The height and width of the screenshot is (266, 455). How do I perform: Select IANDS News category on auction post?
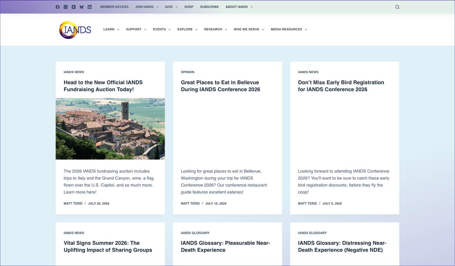[74, 72]
